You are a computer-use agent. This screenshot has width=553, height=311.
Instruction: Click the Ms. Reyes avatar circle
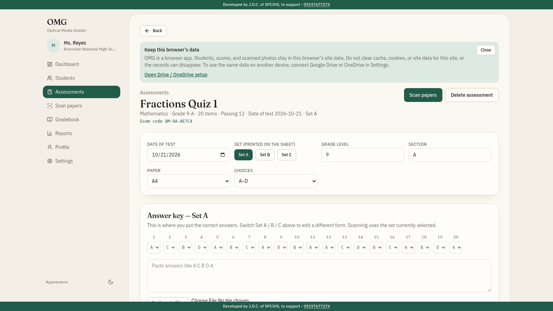click(53, 46)
